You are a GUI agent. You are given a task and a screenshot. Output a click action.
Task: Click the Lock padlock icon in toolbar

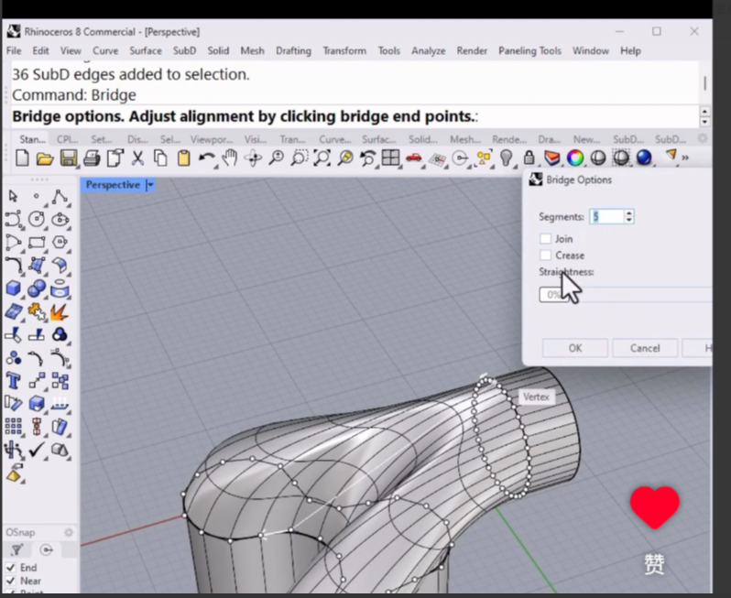click(x=529, y=158)
